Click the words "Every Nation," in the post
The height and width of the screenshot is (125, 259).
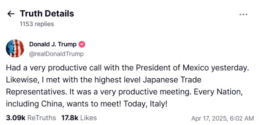tap(218, 92)
